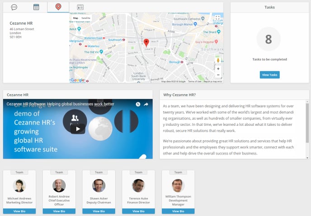
Task: Click Waterloo East rail station marker
Action: point(104,38)
